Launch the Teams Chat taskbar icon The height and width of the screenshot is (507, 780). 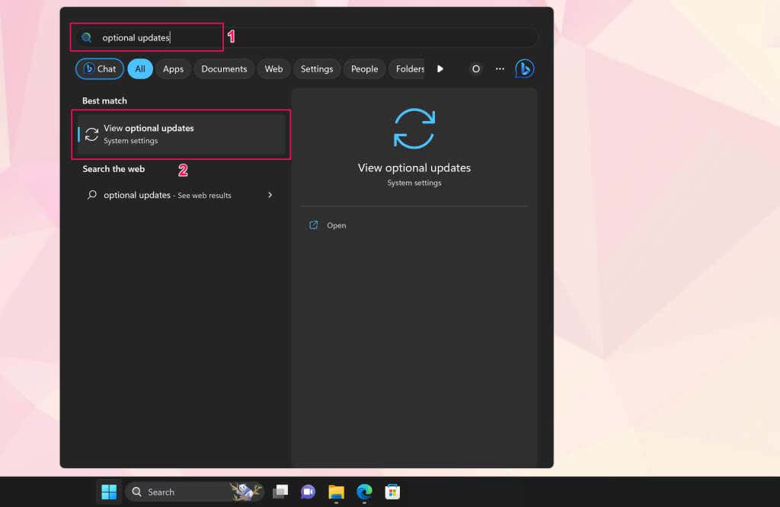[308, 492]
